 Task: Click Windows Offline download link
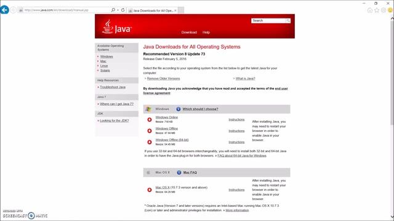point(166,128)
